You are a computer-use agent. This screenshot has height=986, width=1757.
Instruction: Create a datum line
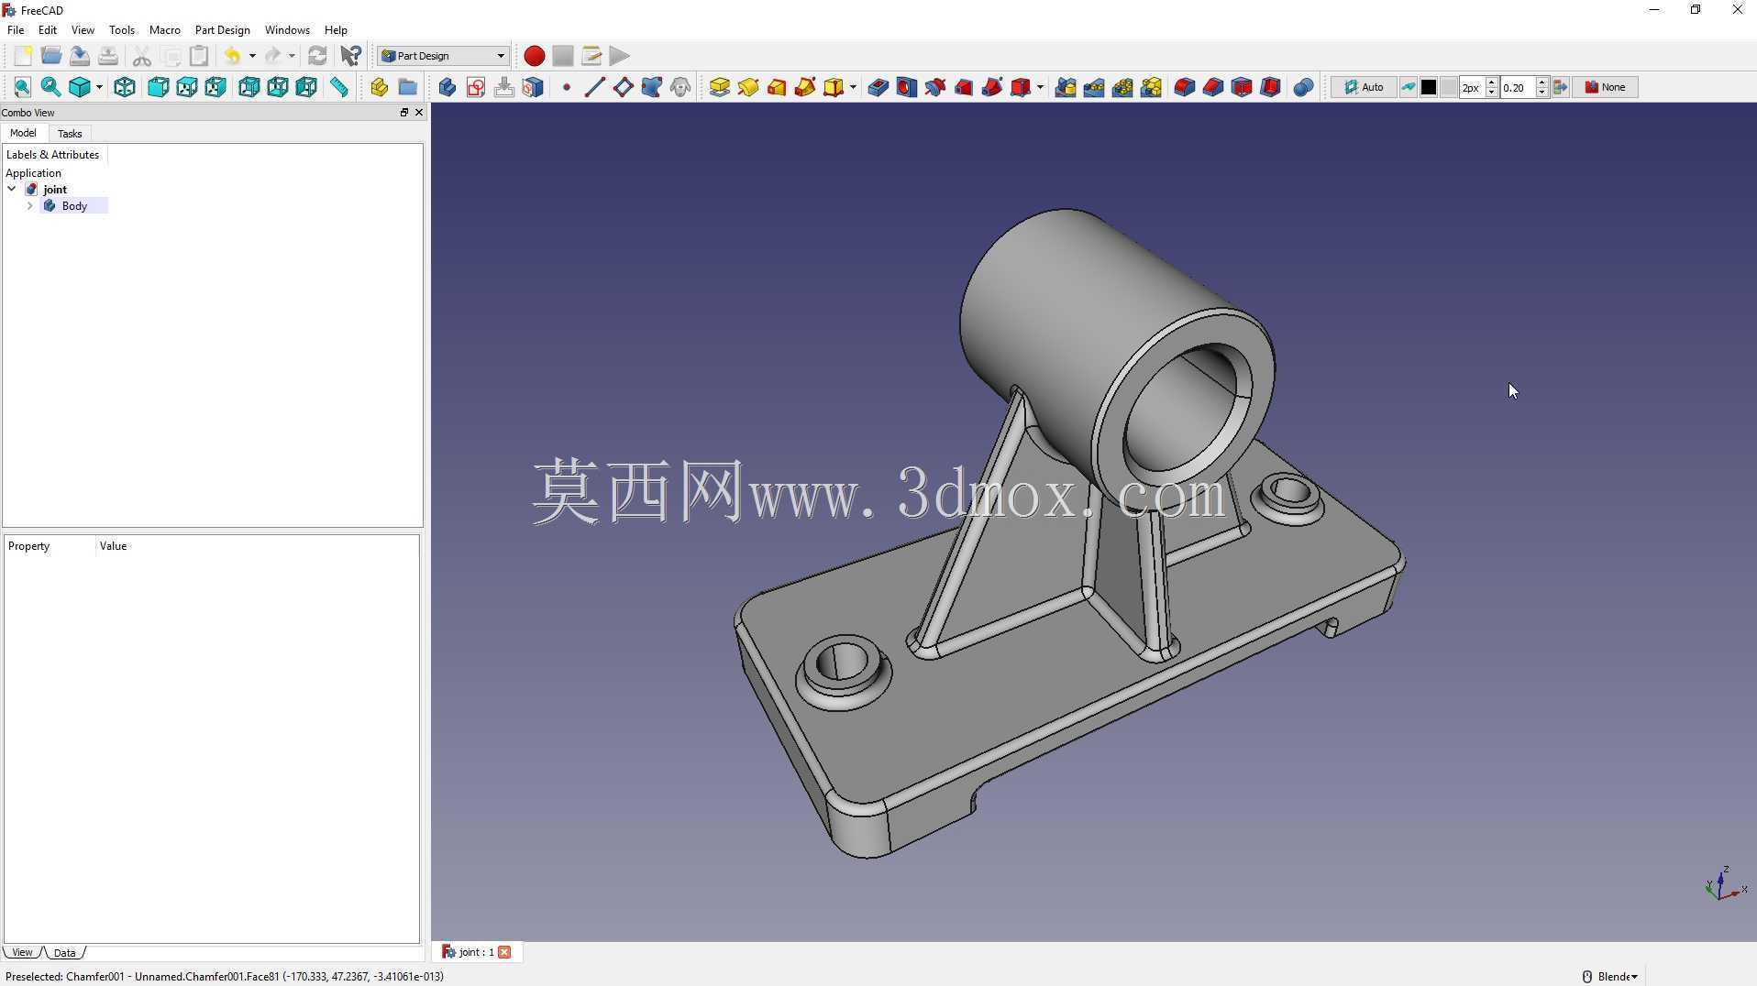tap(594, 87)
